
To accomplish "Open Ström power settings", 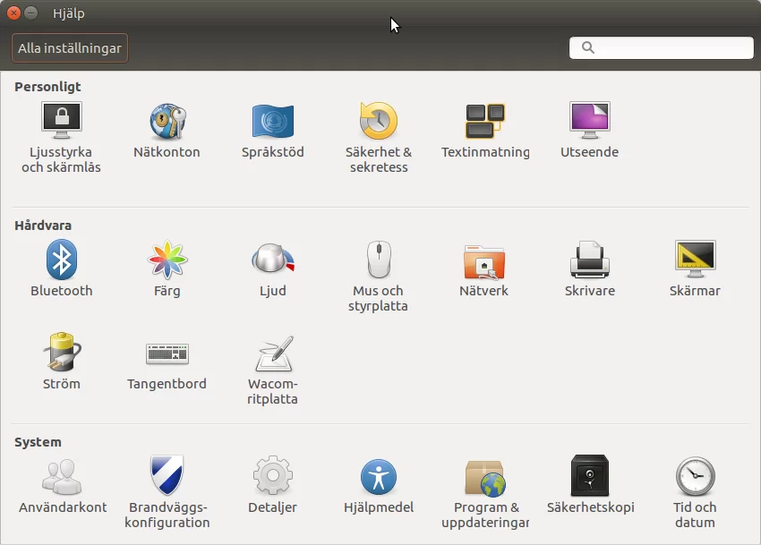I will click(x=61, y=353).
